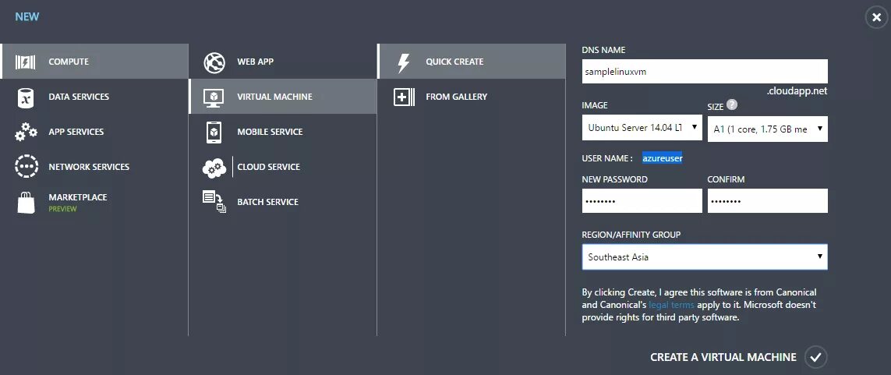Open Canonical's legal terms link
Viewport: 891px width, 375px height.
(671, 305)
